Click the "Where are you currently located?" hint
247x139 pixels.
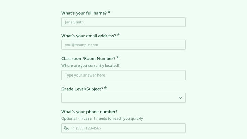[91, 66]
